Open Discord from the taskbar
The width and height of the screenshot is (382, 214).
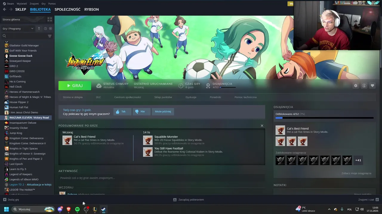(x=60, y=209)
